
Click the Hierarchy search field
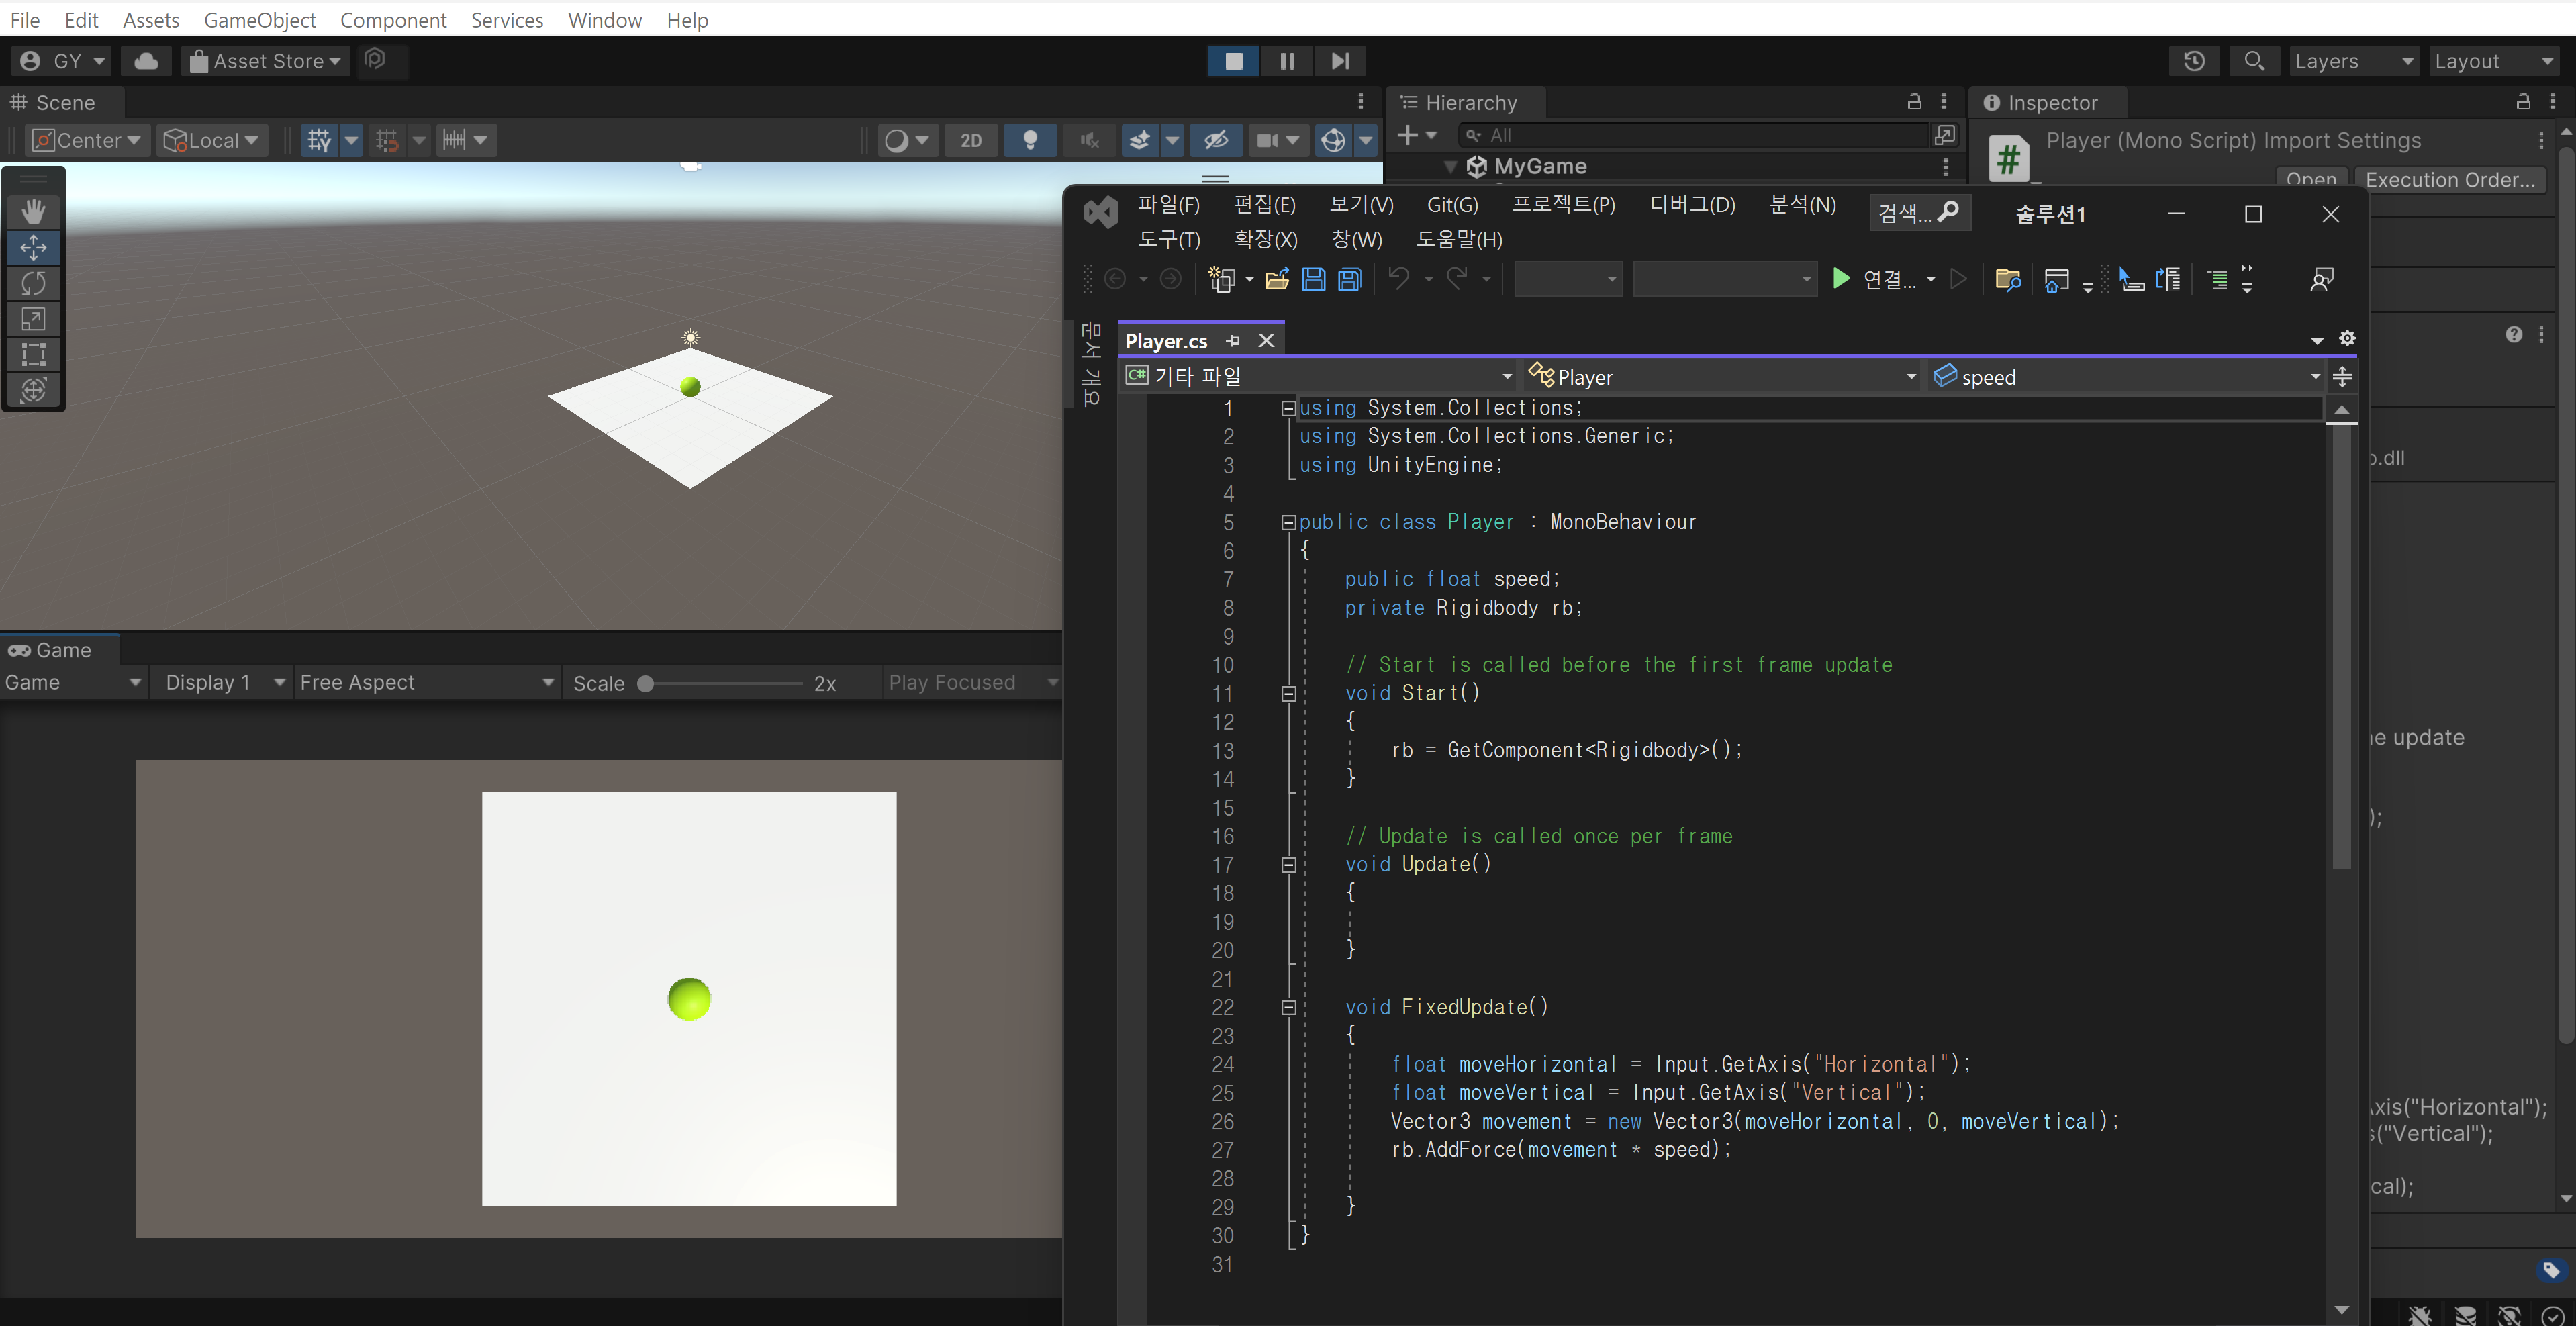point(1700,135)
